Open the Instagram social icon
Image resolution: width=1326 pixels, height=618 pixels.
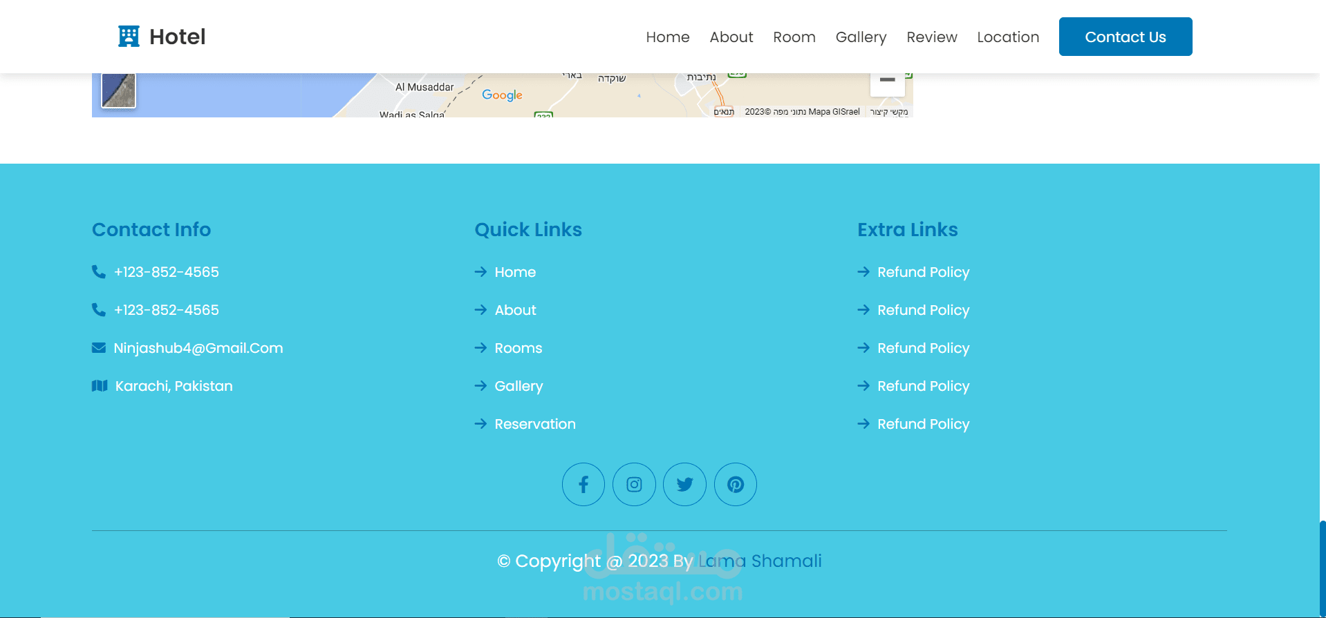634,484
